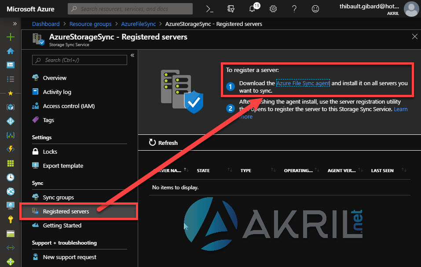The width and height of the screenshot is (421, 267).
Task: Open the notifications bell
Action: click(252, 9)
